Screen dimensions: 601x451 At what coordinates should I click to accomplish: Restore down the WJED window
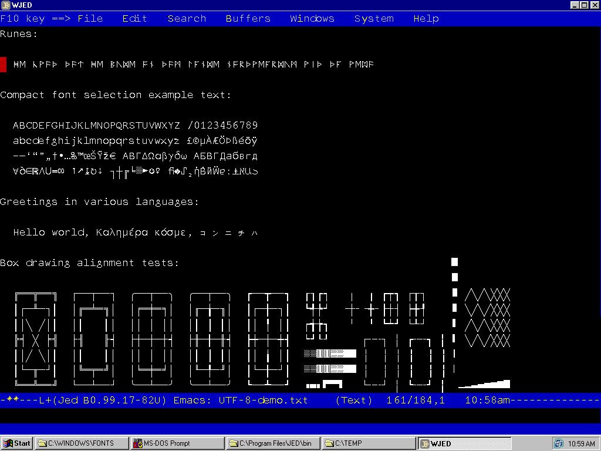[x=584, y=5]
